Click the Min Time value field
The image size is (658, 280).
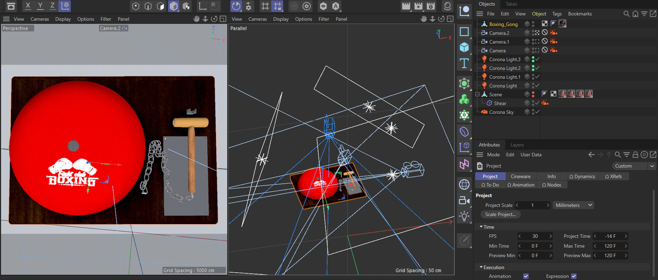(535, 246)
